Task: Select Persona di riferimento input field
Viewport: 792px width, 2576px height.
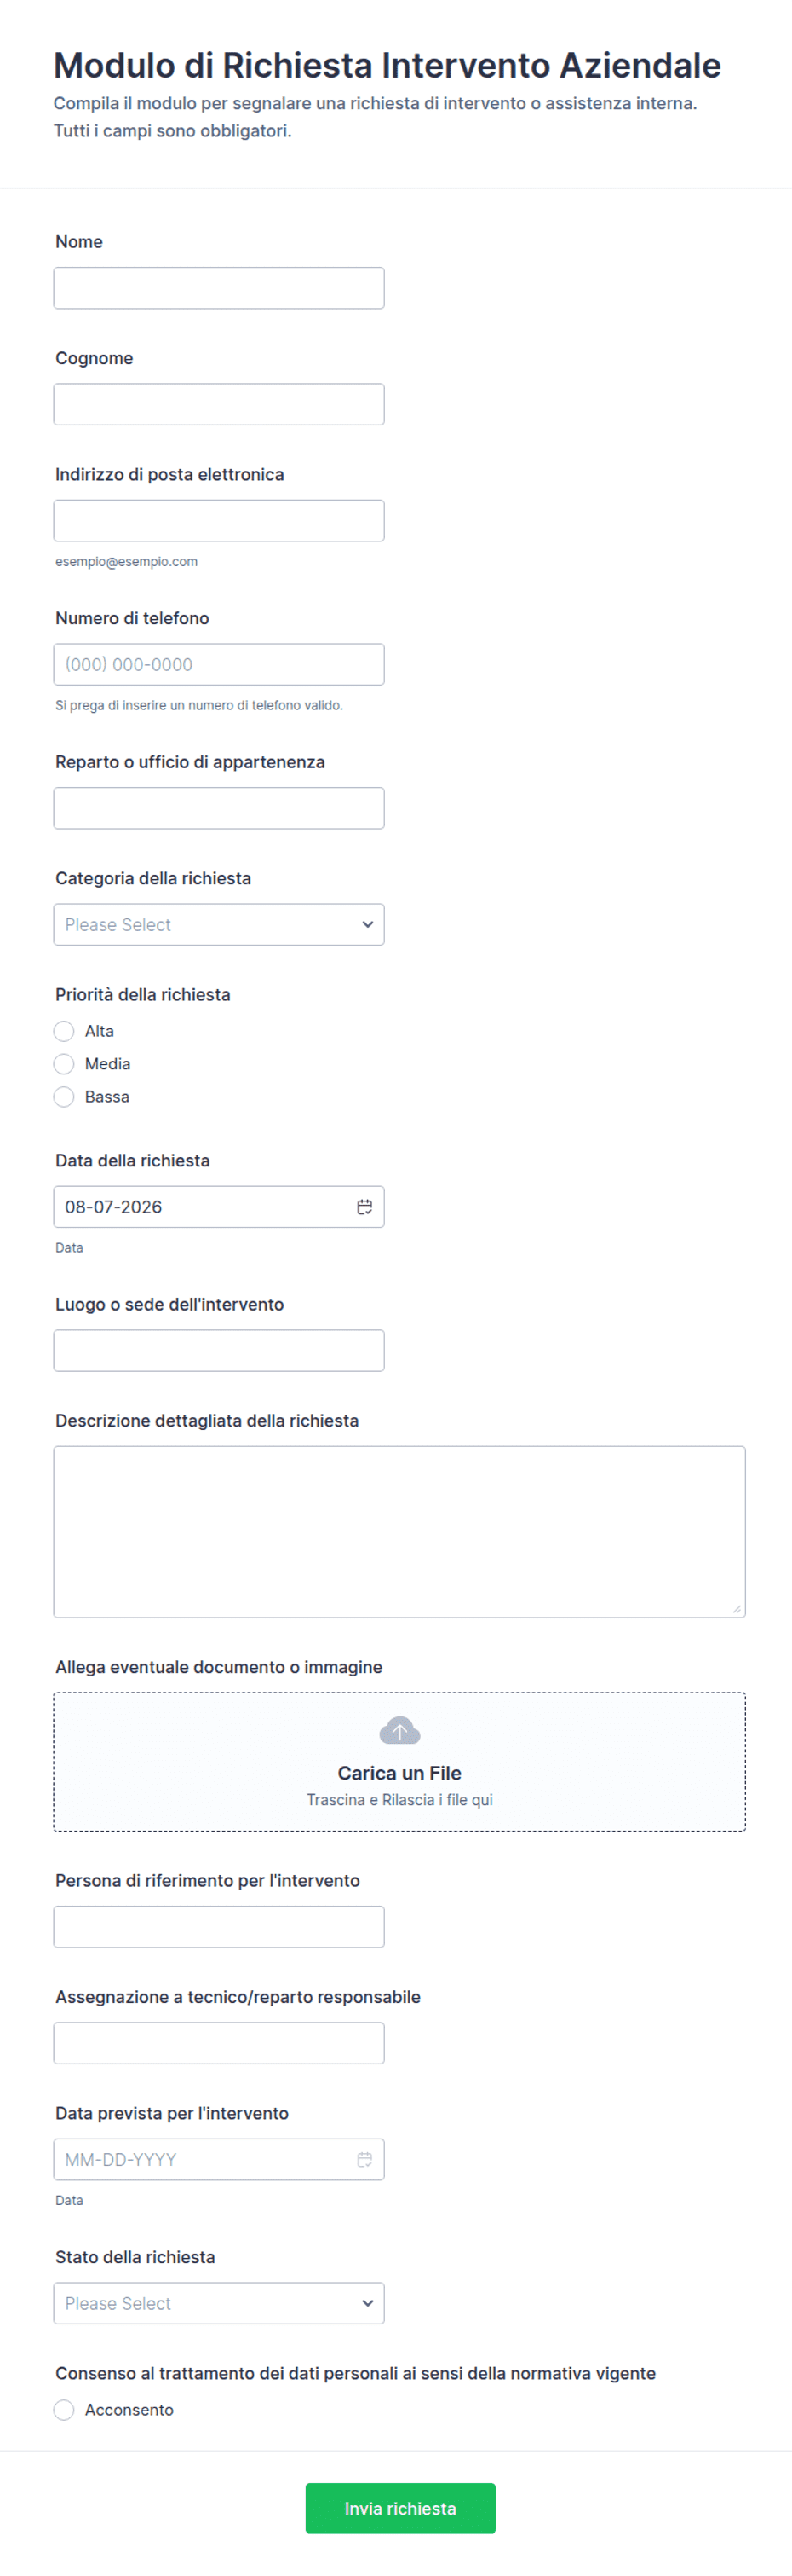Action: click(219, 1927)
